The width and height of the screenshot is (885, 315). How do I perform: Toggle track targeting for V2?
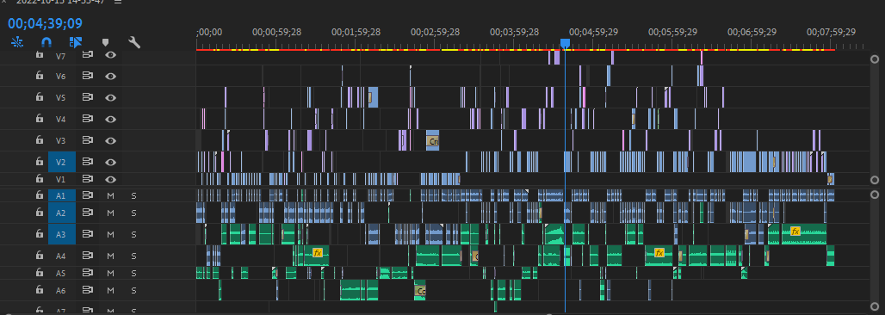[x=61, y=162]
